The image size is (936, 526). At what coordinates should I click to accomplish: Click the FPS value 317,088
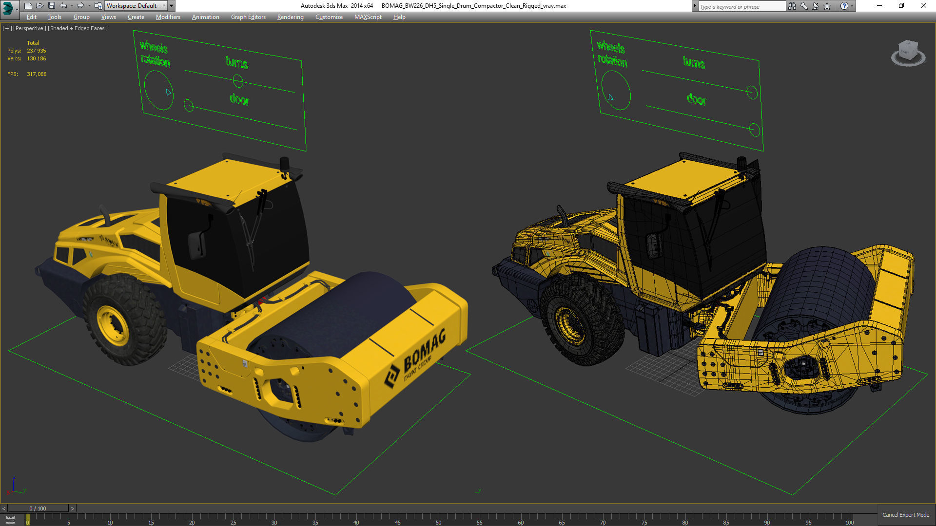[37, 74]
